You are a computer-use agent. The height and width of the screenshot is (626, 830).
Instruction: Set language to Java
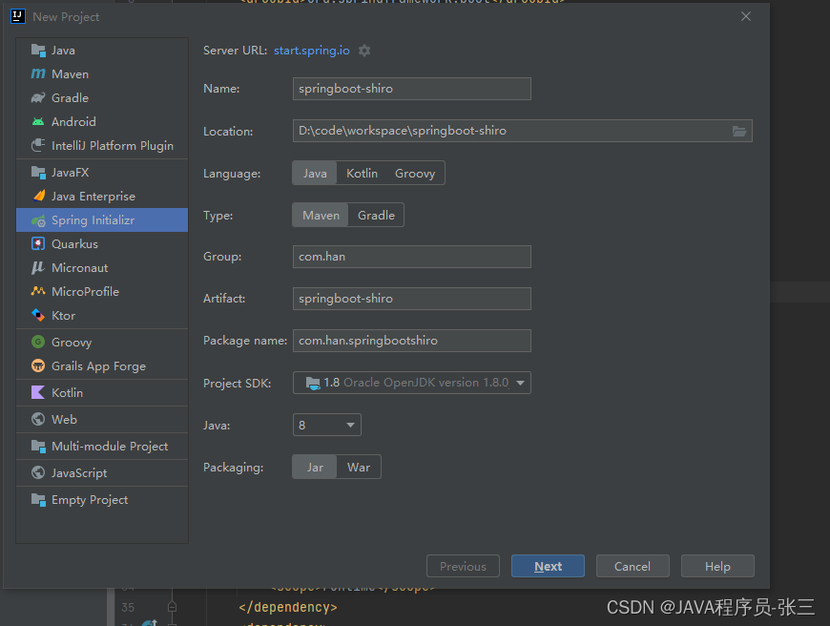[x=315, y=173]
